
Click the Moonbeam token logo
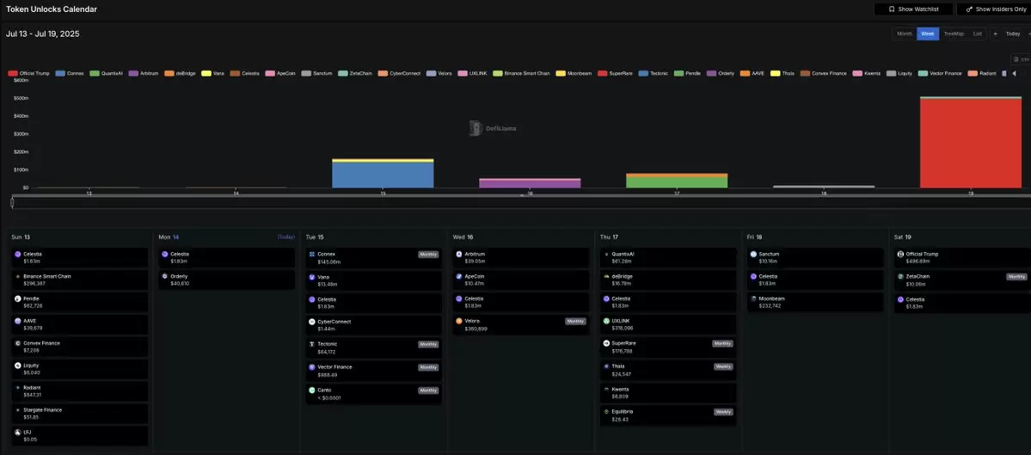coord(753,298)
